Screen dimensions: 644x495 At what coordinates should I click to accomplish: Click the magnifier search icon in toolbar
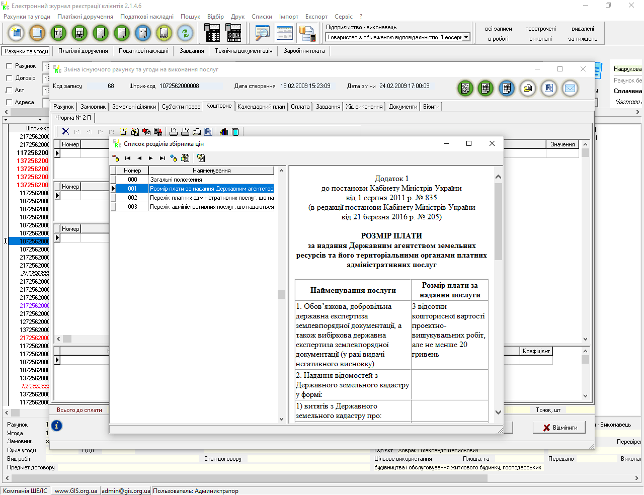pos(262,33)
